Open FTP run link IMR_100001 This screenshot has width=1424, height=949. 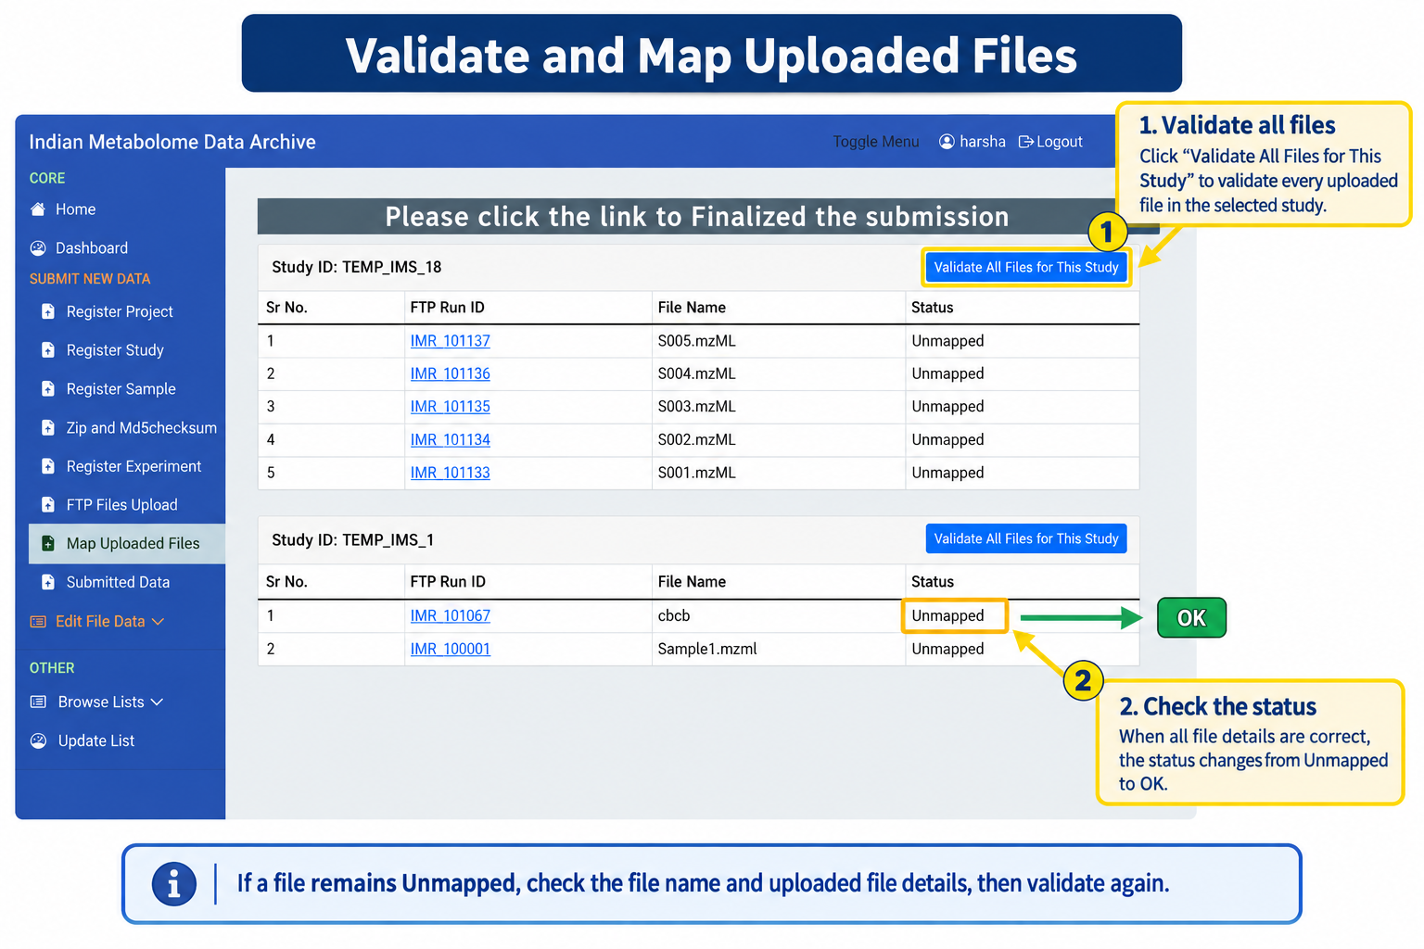[x=451, y=650]
